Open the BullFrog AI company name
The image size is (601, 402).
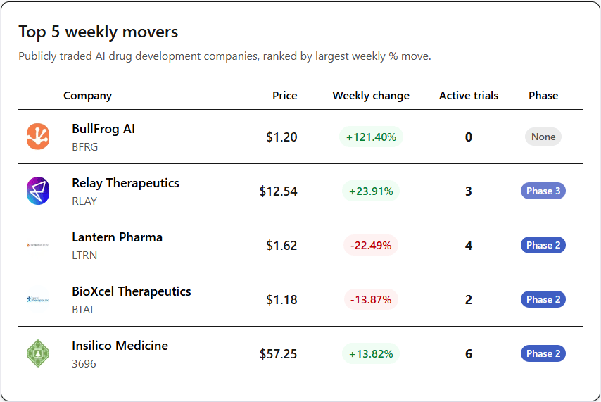[x=103, y=129]
